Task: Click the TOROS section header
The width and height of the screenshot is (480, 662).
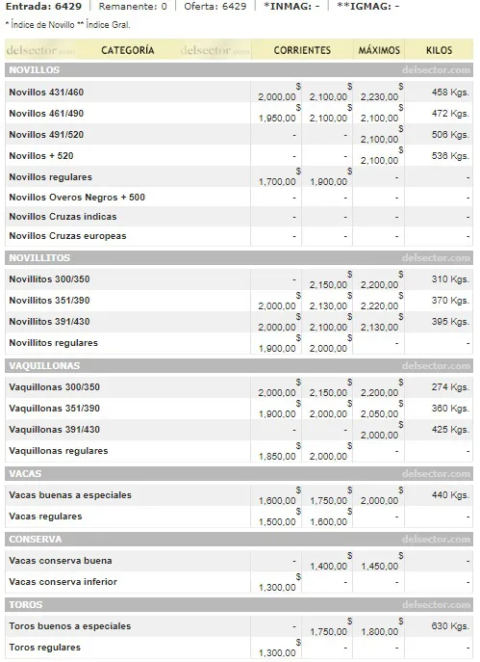Action: coord(239,604)
